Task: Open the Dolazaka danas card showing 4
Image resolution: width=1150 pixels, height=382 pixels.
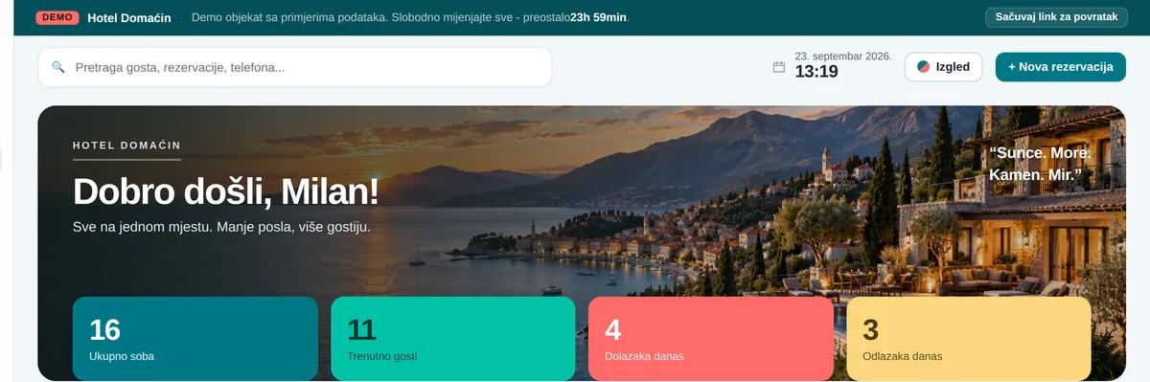Action: [711, 339]
